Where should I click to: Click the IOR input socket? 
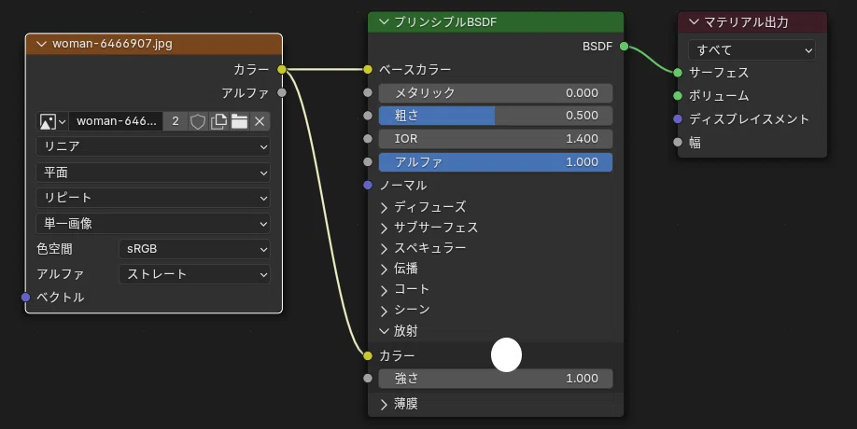point(368,139)
